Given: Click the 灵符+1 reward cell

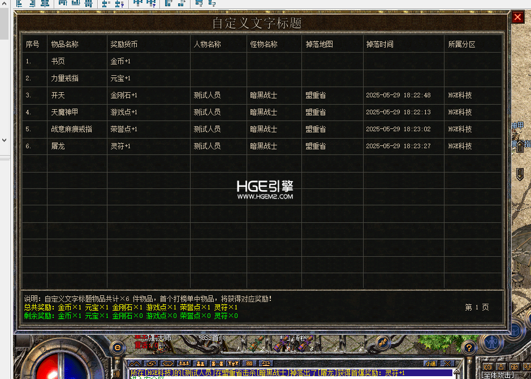Looking at the screenshot, I should (120, 146).
